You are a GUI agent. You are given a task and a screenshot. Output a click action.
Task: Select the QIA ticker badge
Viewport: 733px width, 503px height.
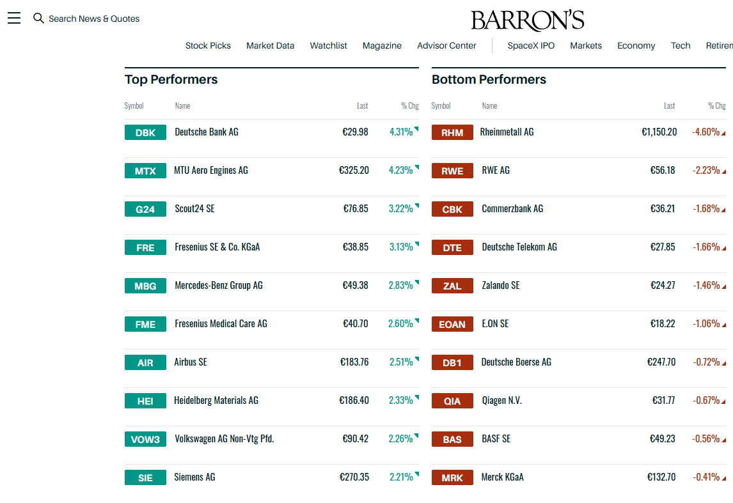point(452,401)
